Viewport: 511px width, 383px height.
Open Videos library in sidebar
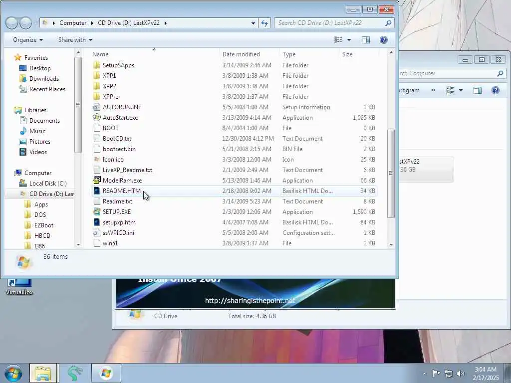[x=38, y=152]
